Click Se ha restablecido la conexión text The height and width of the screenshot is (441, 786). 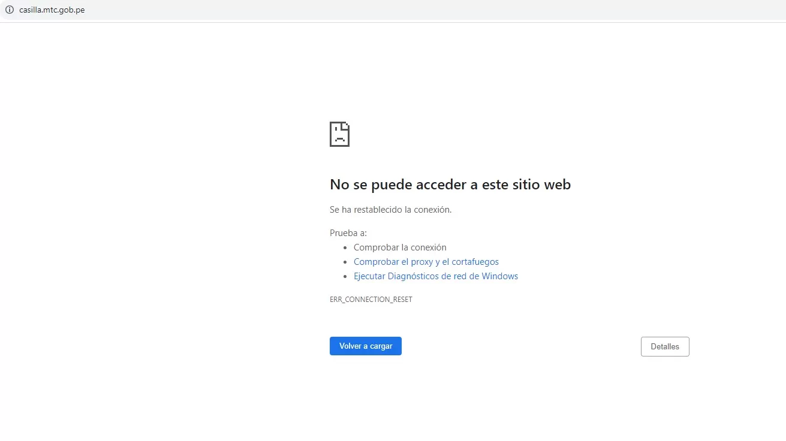point(391,210)
